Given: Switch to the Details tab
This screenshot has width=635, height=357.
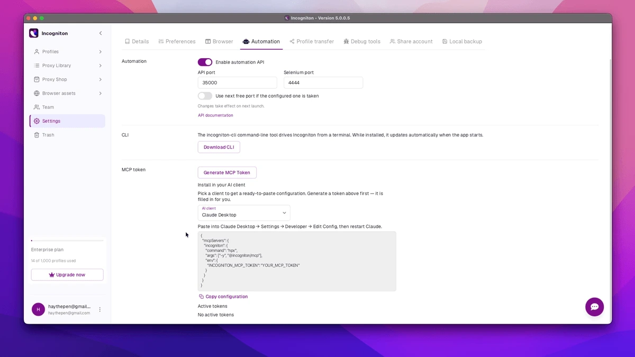Looking at the screenshot, I should [x=137, y=41].
